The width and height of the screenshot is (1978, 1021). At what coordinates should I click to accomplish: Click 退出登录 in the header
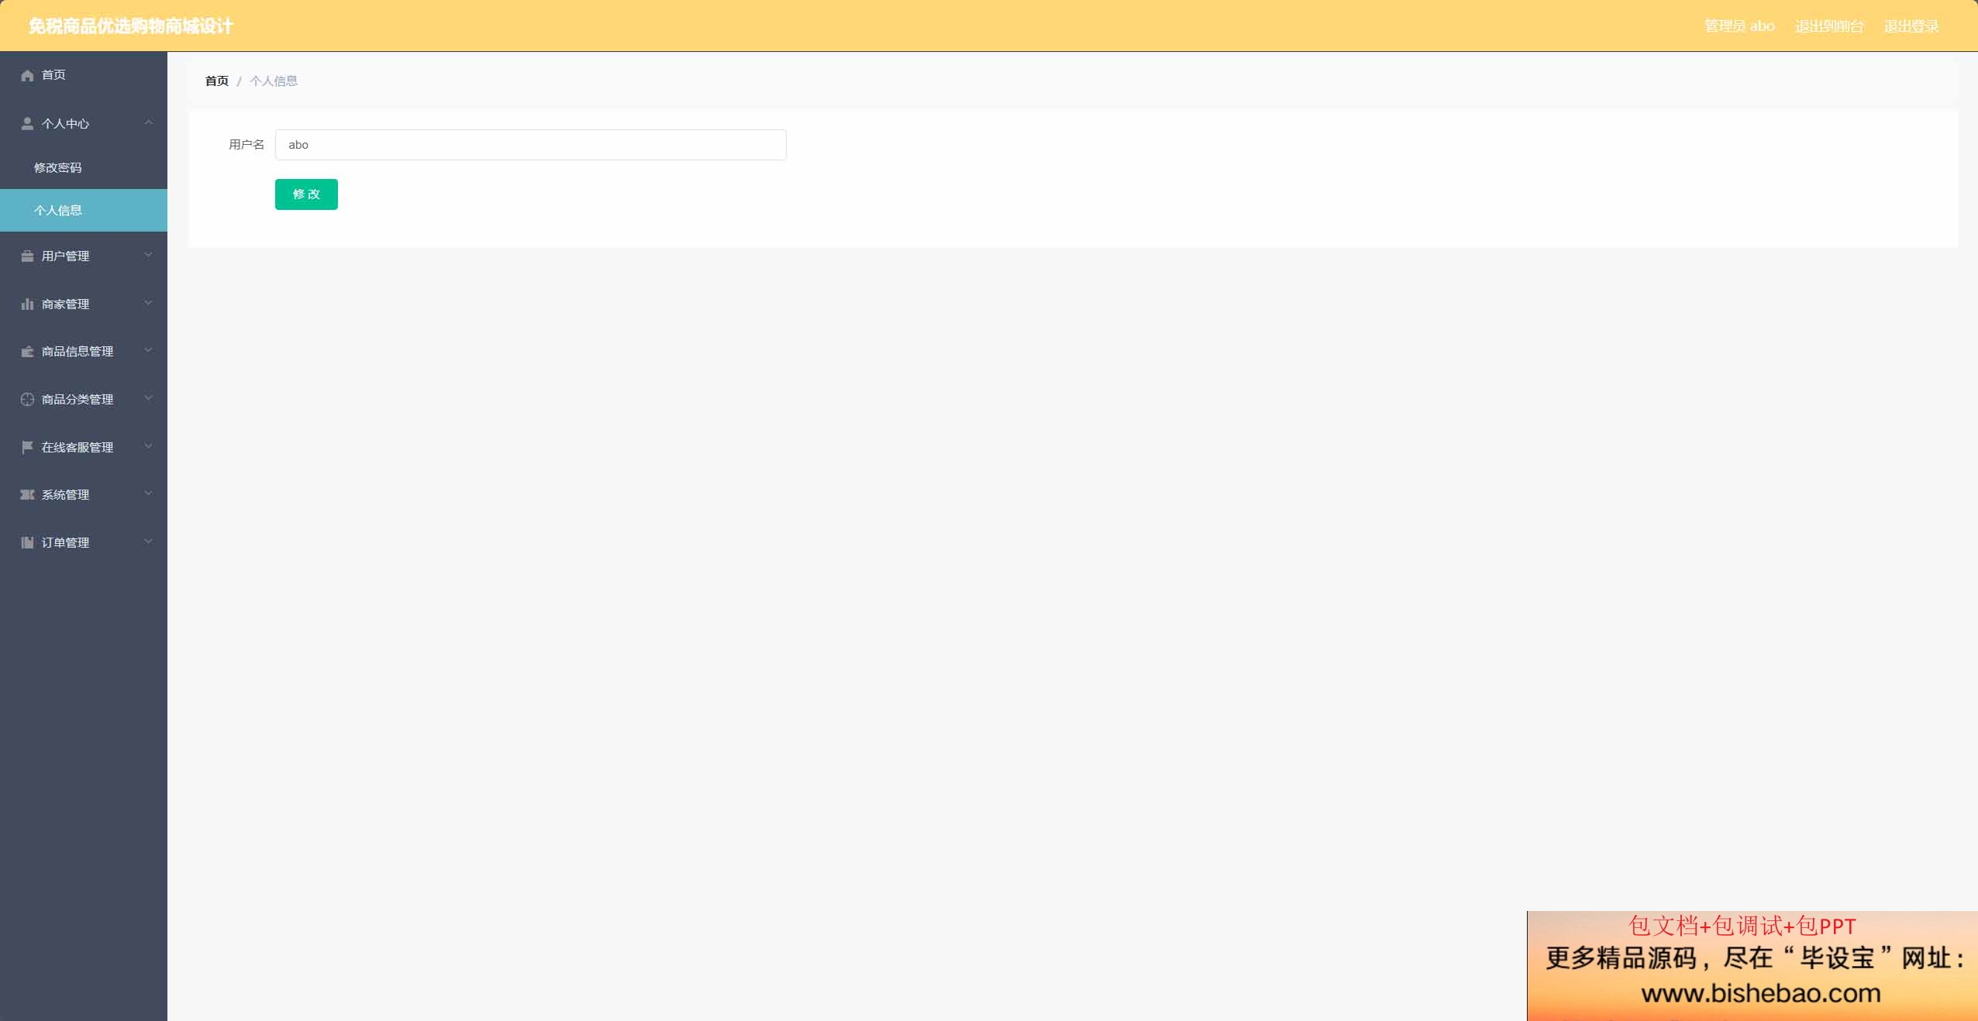[1911, 26]
